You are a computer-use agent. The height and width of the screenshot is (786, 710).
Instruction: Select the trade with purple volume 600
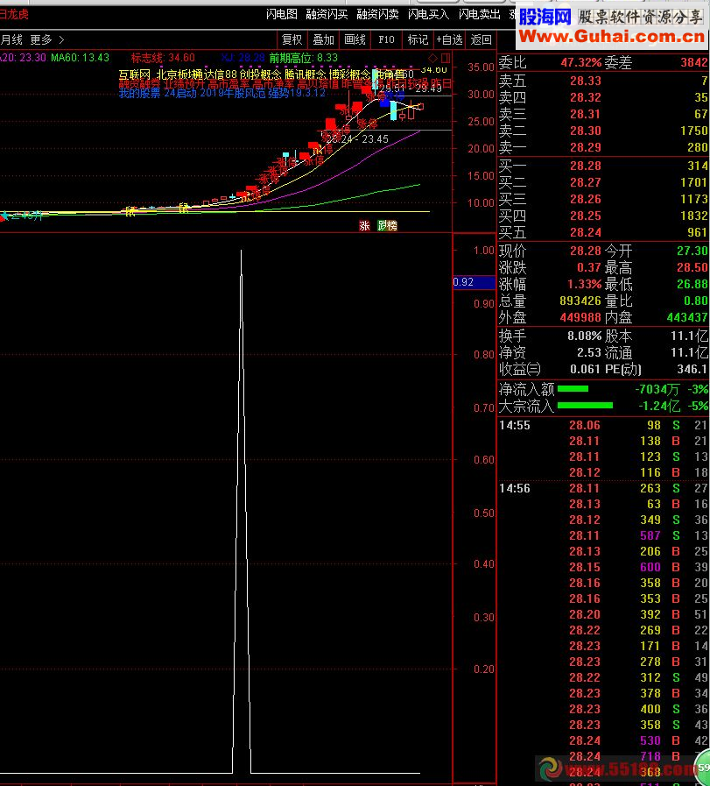(603, 568)
